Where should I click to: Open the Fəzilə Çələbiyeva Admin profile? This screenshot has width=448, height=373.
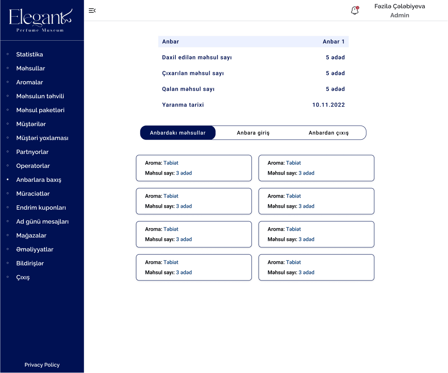399,11
